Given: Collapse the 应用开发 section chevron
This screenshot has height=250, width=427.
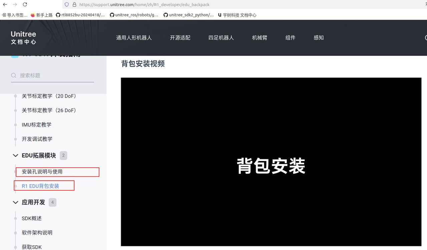Looking at the screenshot, I should 15,202.
